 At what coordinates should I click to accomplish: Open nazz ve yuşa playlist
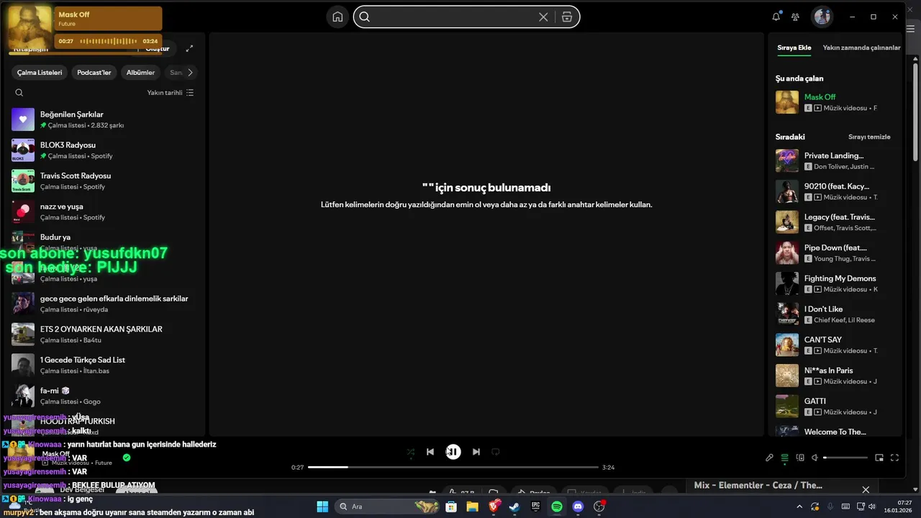103,212
